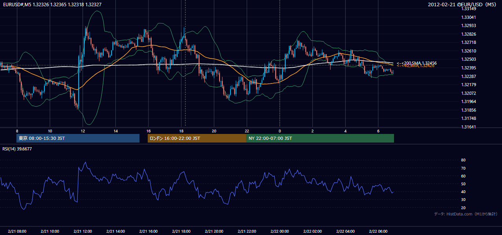Click the 2/21 16:00 time label

point(148,231)
